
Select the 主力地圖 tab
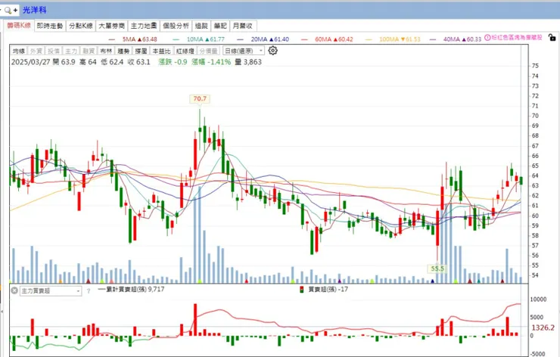(x=144, y=26)
